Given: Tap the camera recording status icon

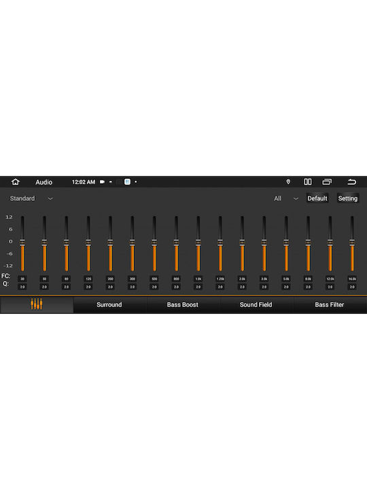Looking at the screenshot, I should [102, 182].
